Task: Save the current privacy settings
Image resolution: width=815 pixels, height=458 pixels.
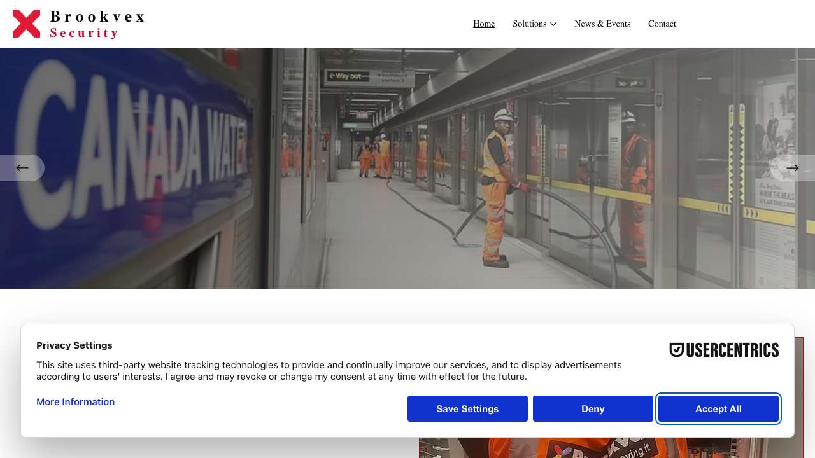Action: (x=467, y=409)
